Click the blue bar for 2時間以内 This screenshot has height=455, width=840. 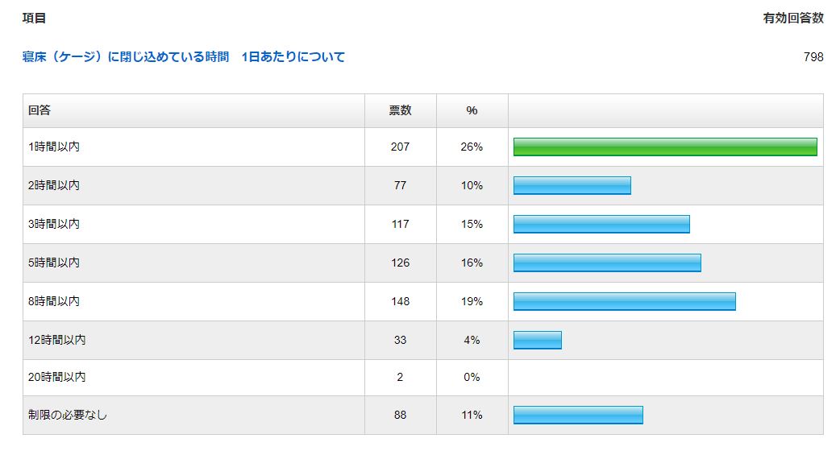pos(572,185)
